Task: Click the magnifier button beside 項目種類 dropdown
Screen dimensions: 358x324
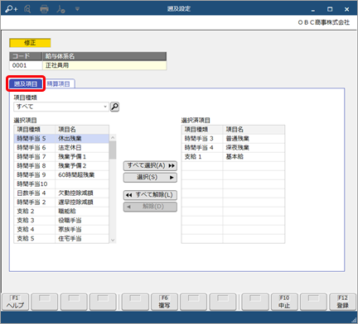Action: [114, 107]
